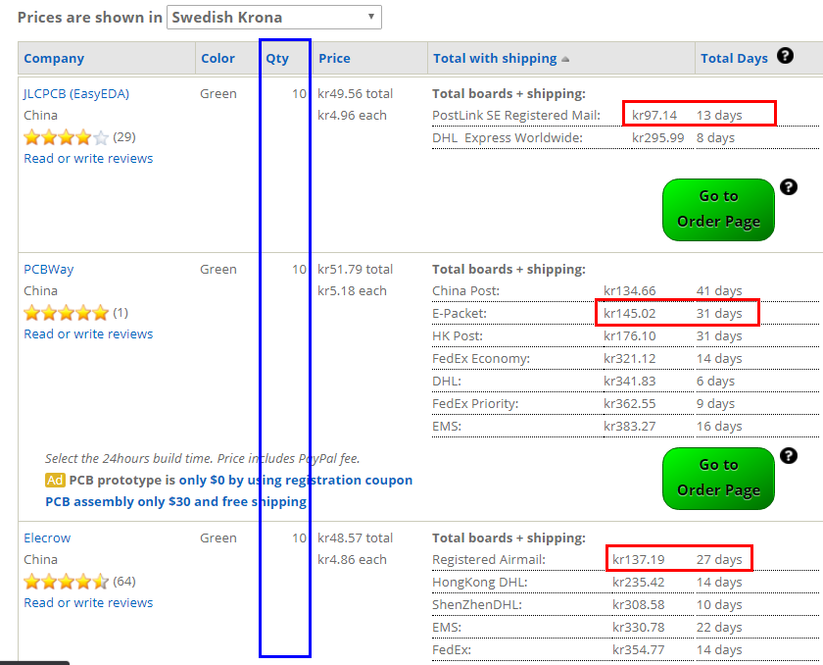This screenshot has width=823, height=665.
Task: Sort by Color column header
Action: pos(218,58)
